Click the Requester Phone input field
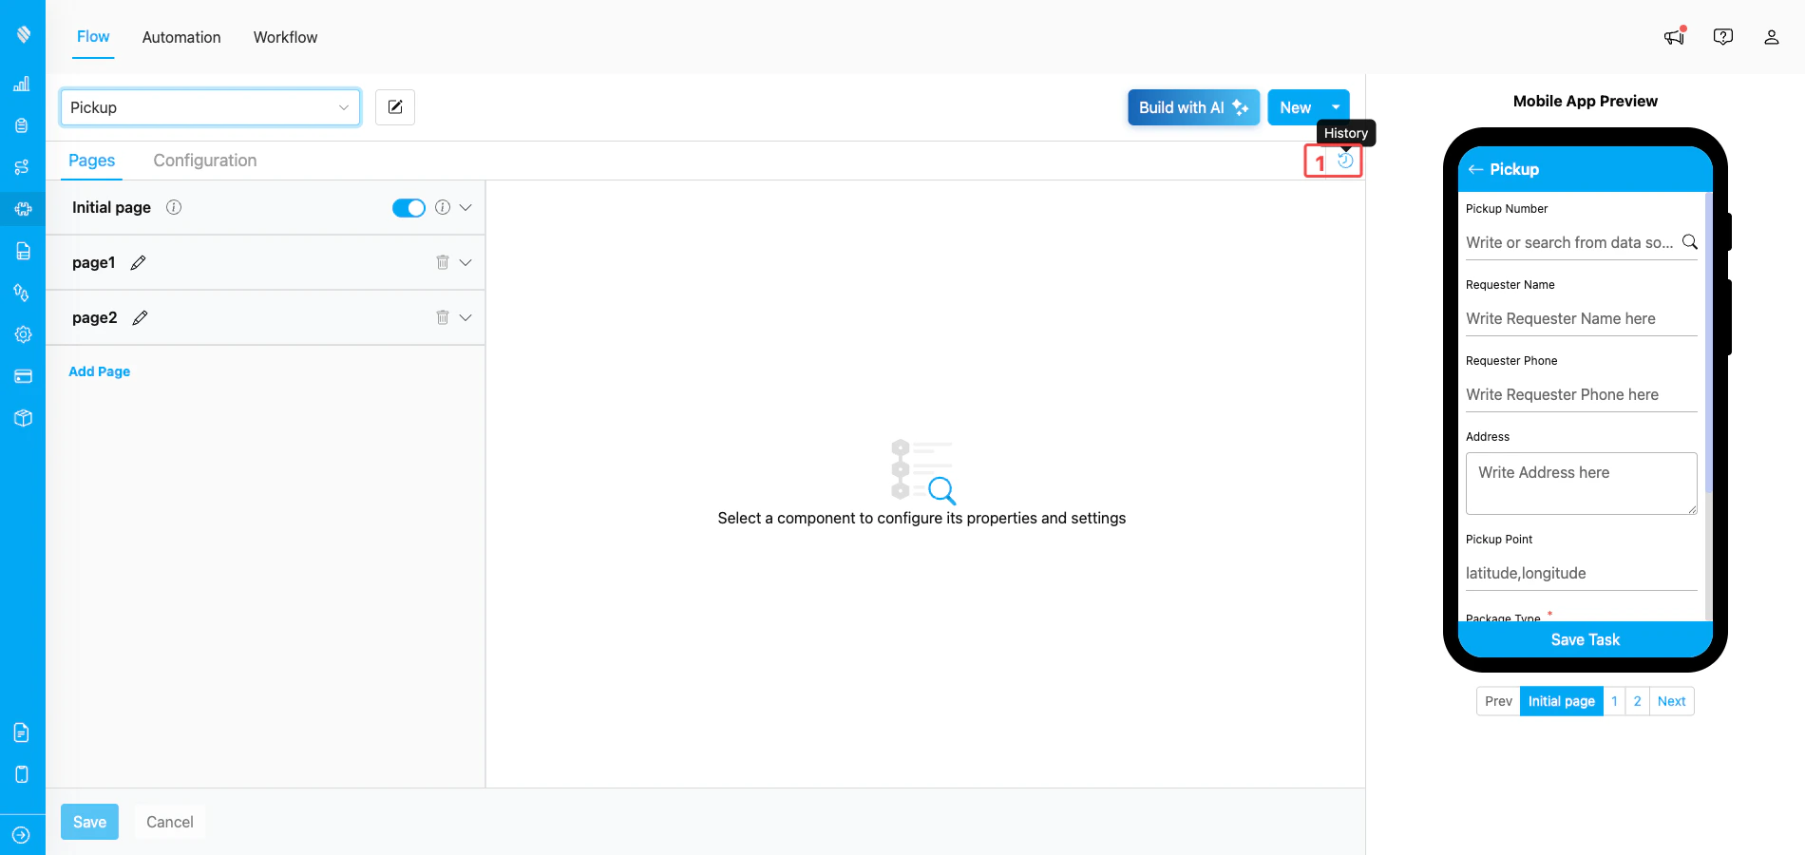 click(1581, 394)
